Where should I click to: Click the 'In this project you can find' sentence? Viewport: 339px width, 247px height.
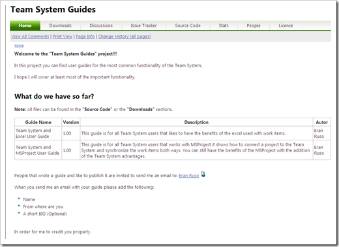(108, 65)
